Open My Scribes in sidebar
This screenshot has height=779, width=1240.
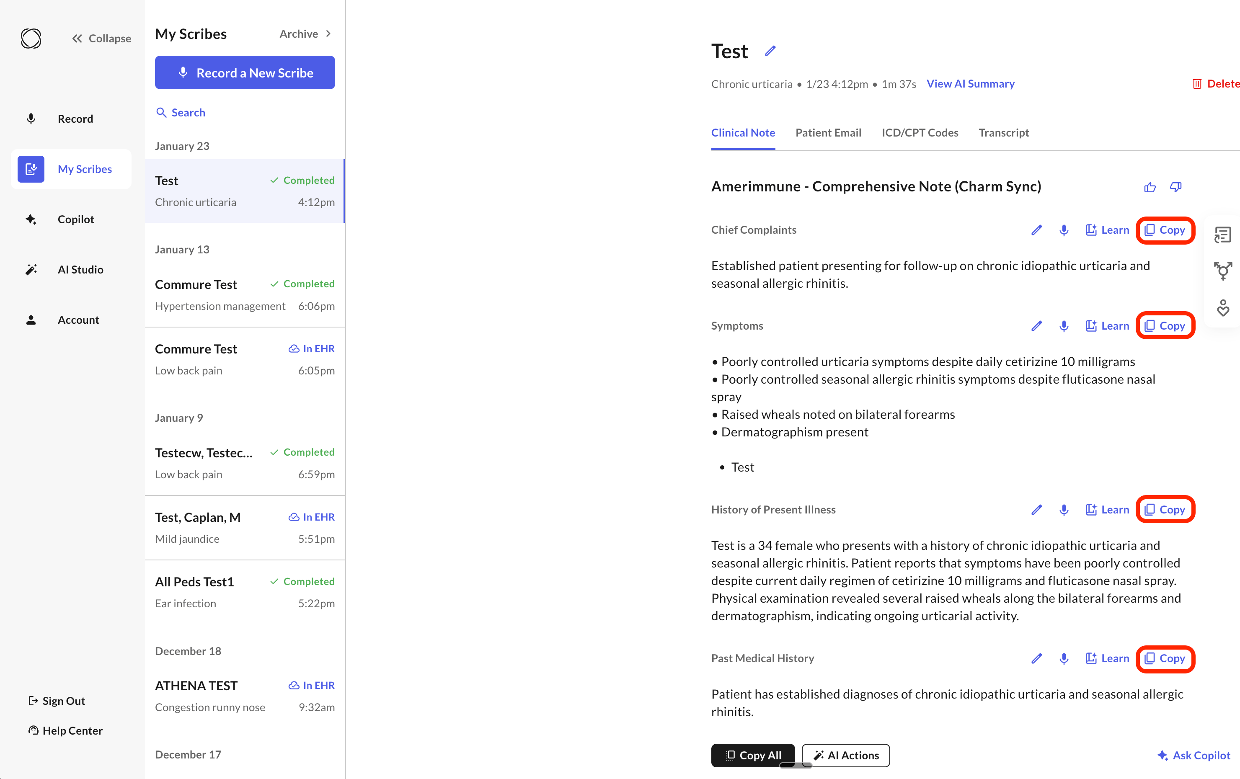click(x=71, y=169)
